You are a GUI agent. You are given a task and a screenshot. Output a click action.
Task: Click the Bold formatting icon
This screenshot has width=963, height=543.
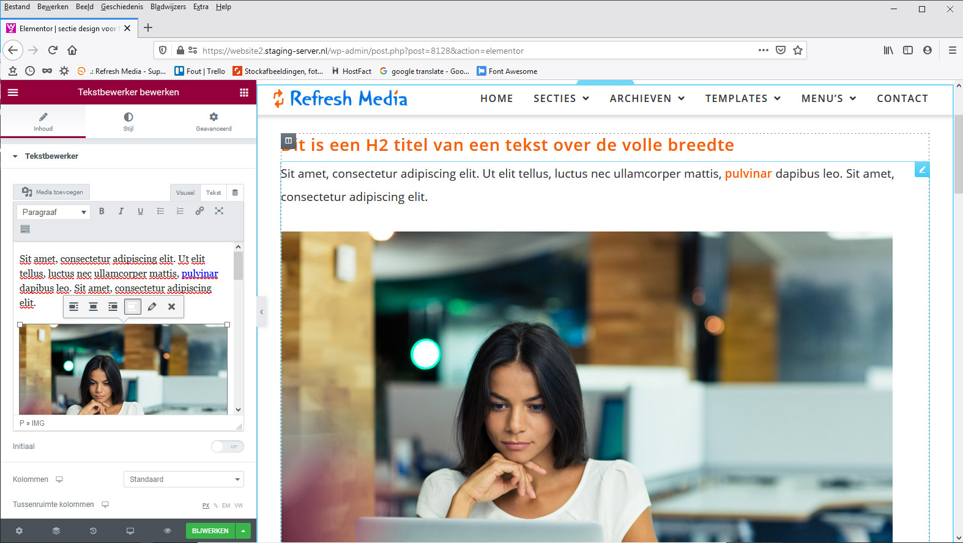(102, 211)
